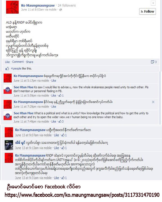Click Comment under the main post
Image resolution: width=162 pixels, height=202 pixels.
pos(18,62)
